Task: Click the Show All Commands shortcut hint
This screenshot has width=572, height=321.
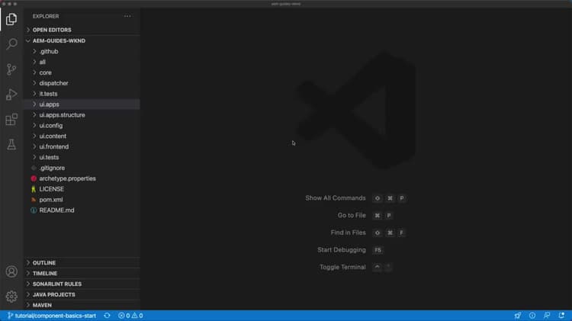Action: point(355,198)
